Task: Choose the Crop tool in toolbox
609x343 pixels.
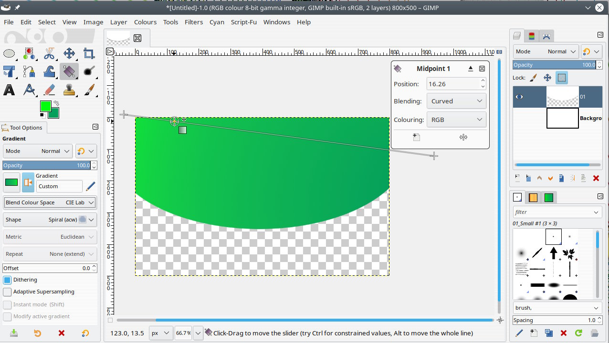Action: click(x=89, y=53)
